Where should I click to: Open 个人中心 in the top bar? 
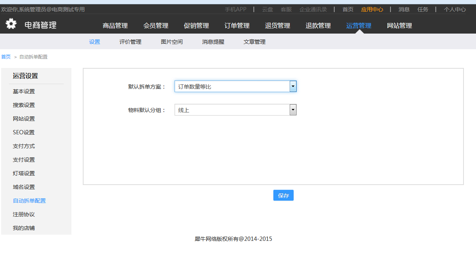455,9
